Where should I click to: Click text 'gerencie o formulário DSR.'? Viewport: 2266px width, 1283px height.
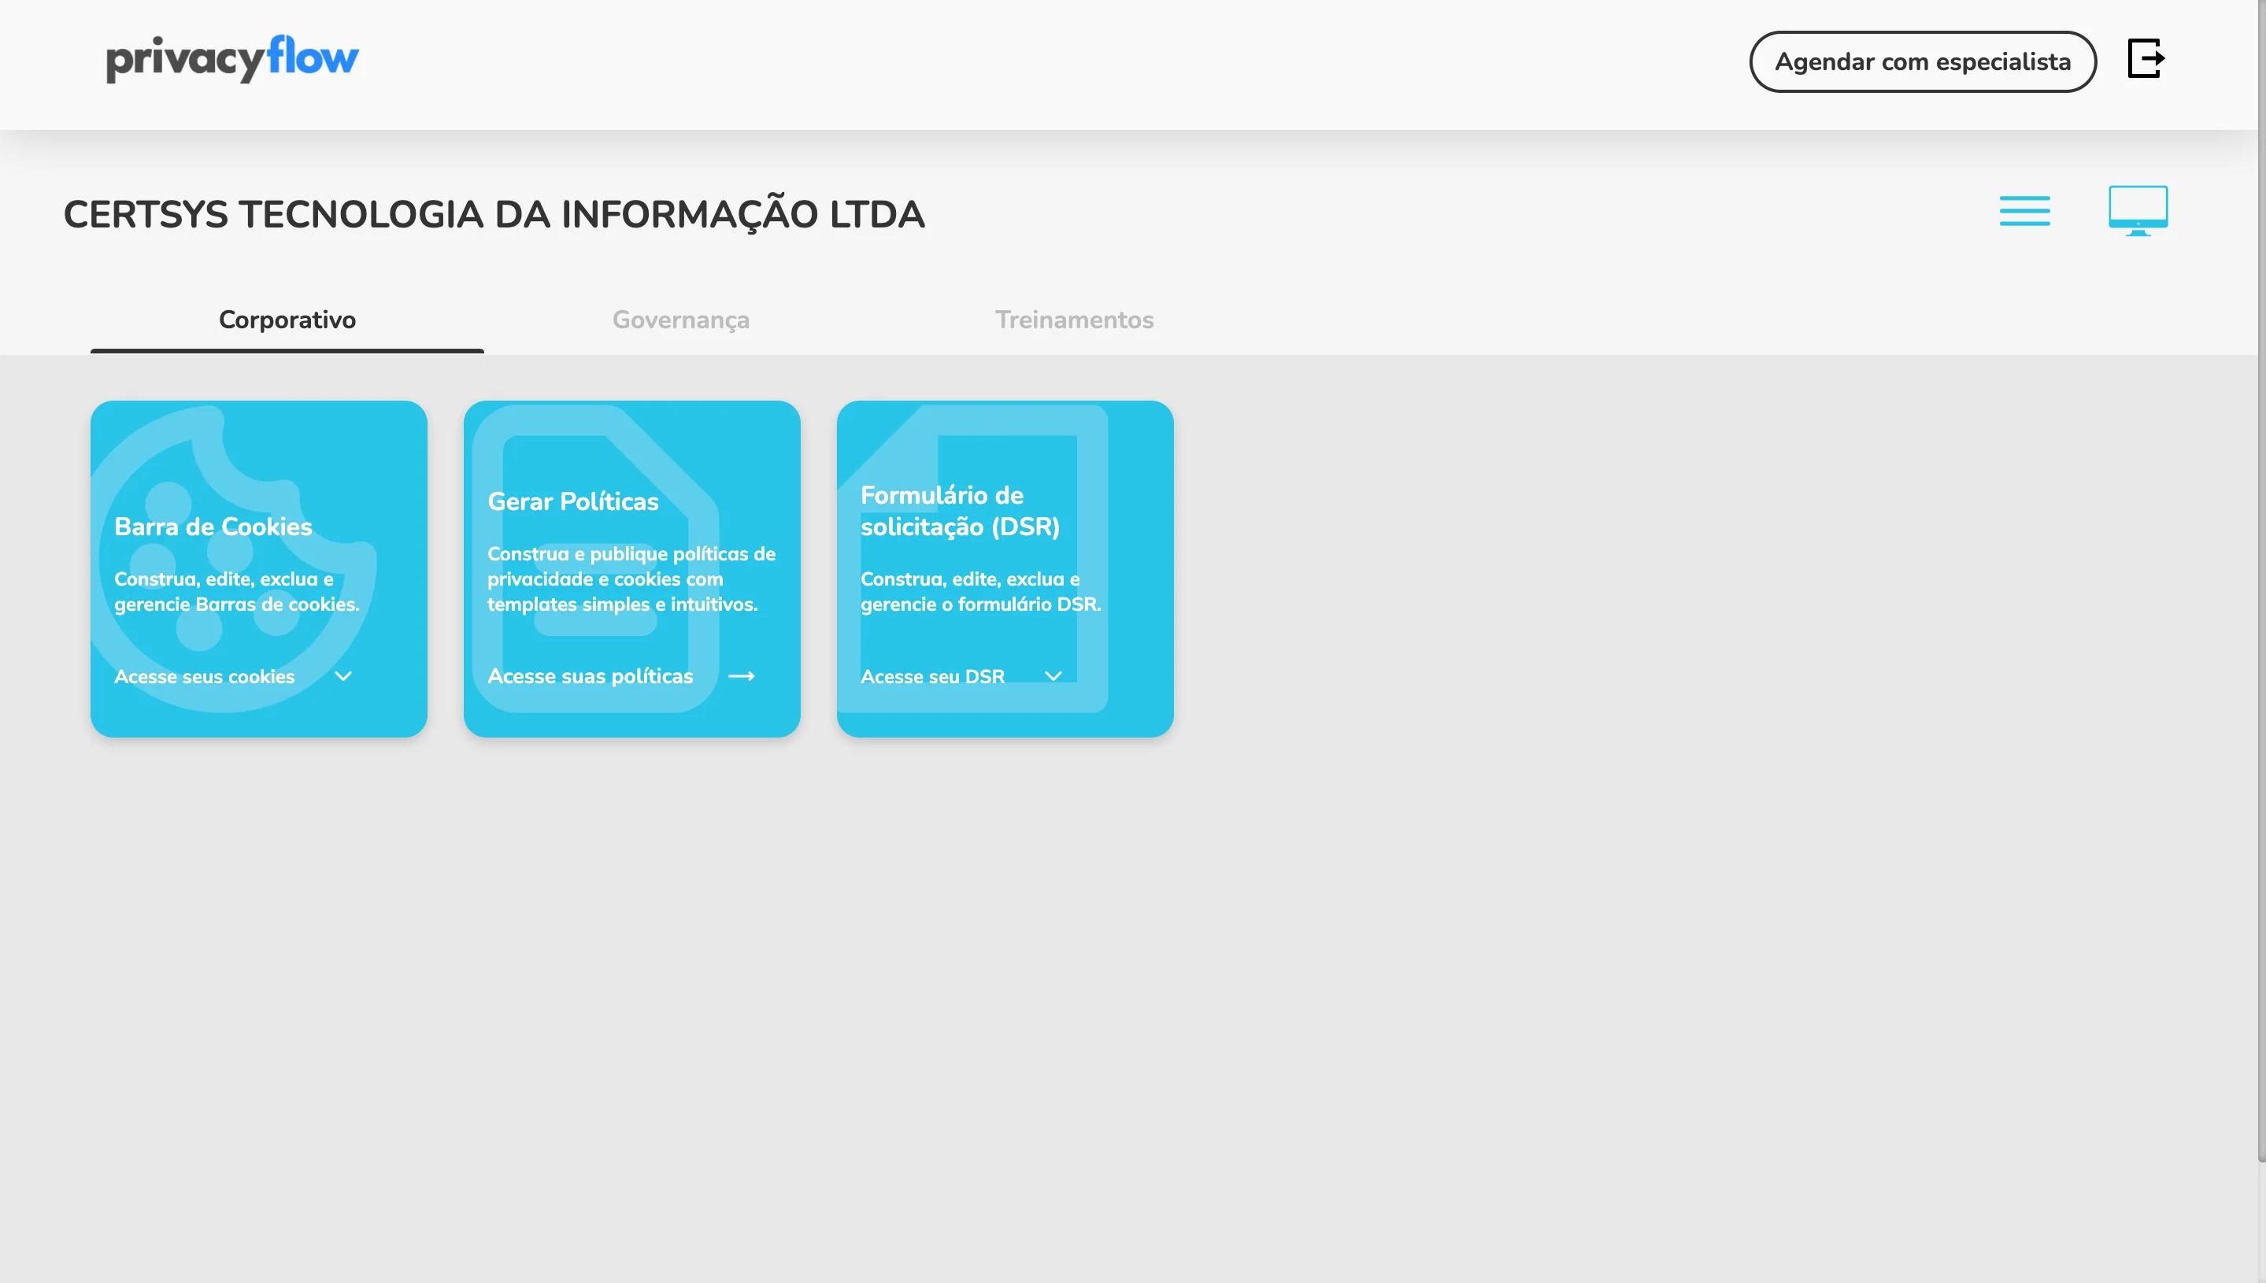pyautogui.click(x=981, y=605)
